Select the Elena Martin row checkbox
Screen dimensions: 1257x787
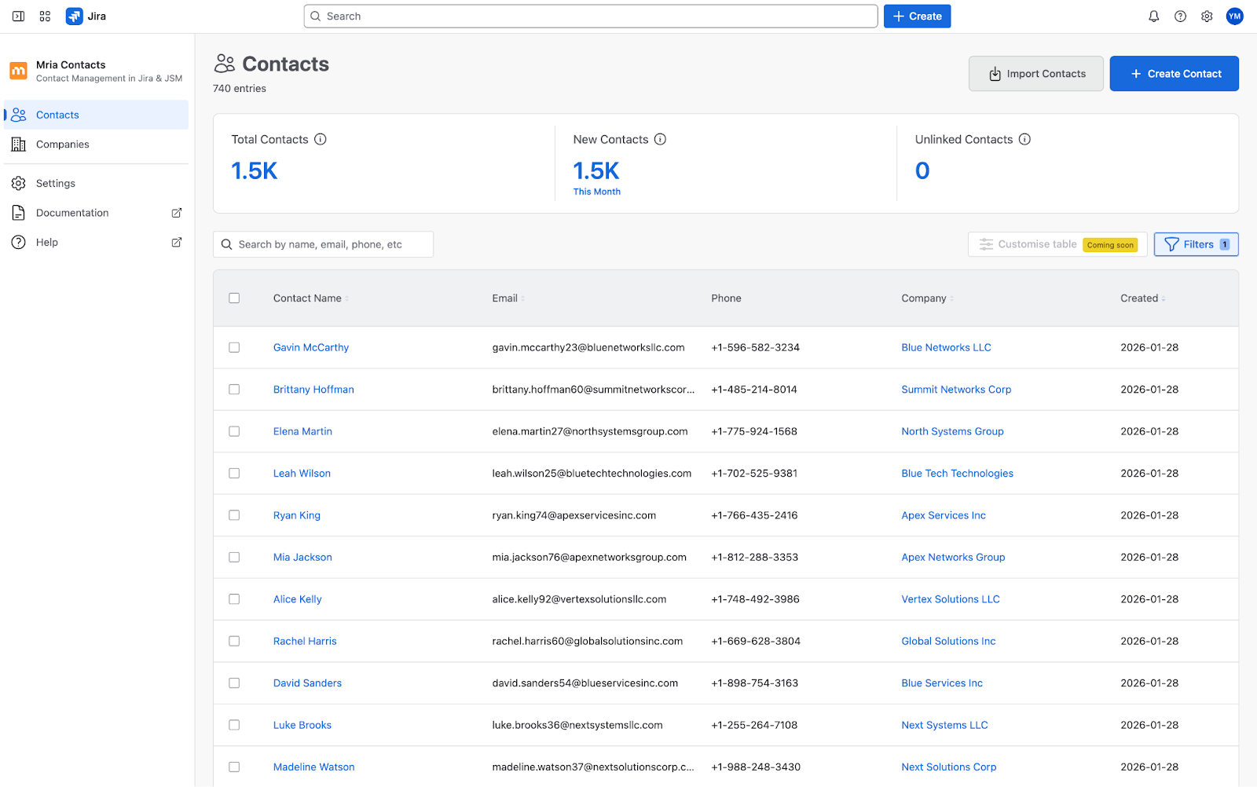tap(234, 431)
